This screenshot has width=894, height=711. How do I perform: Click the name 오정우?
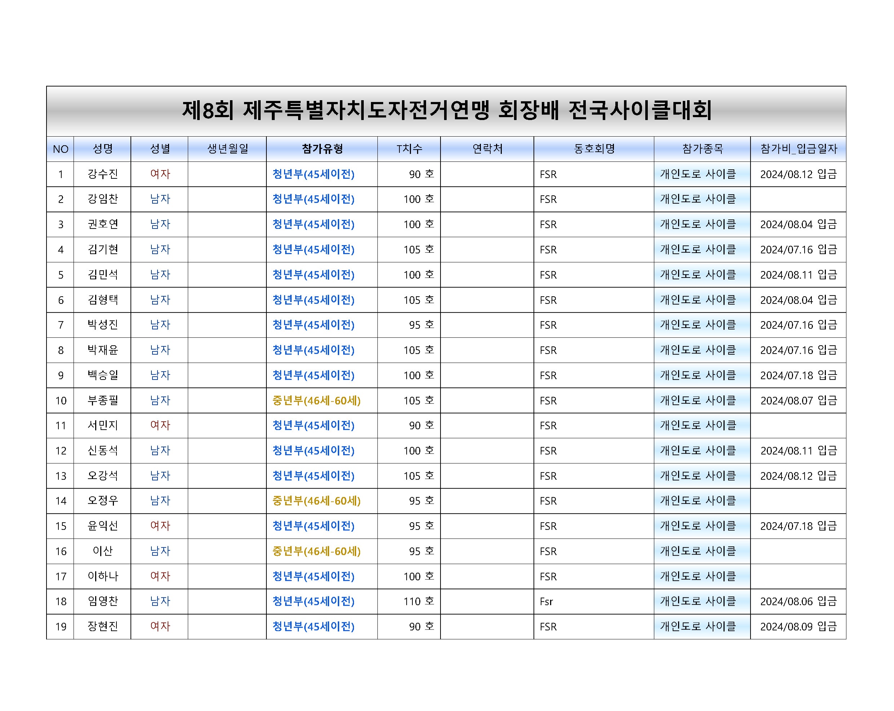point(102,501)
